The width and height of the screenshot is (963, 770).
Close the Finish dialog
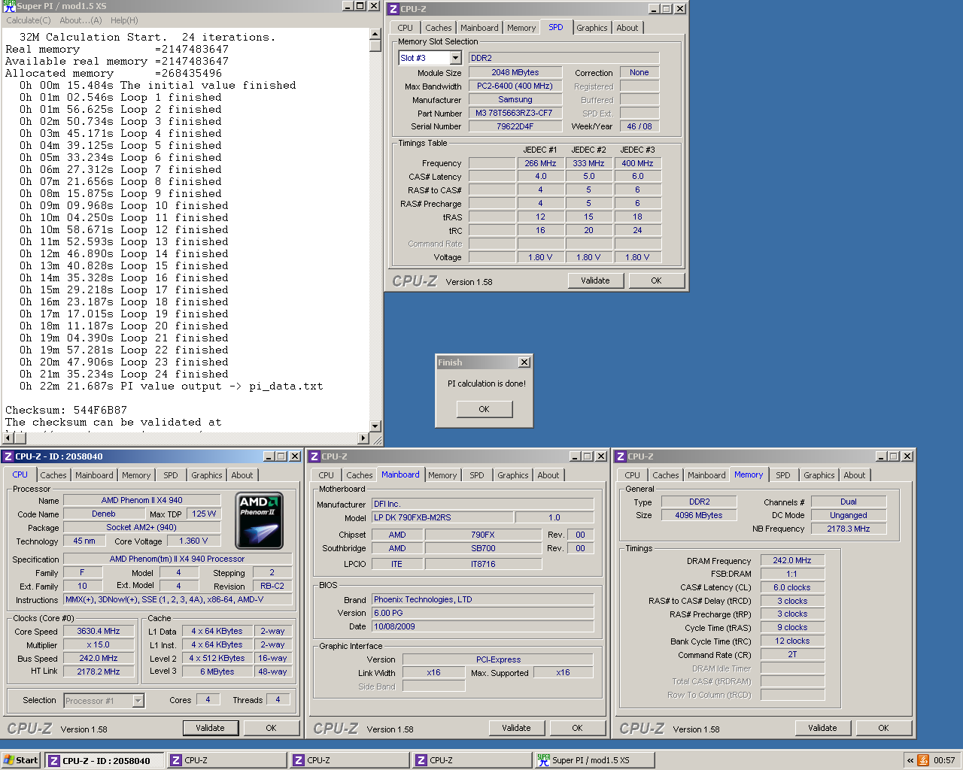pyautogui.click(x=524, y=362)
